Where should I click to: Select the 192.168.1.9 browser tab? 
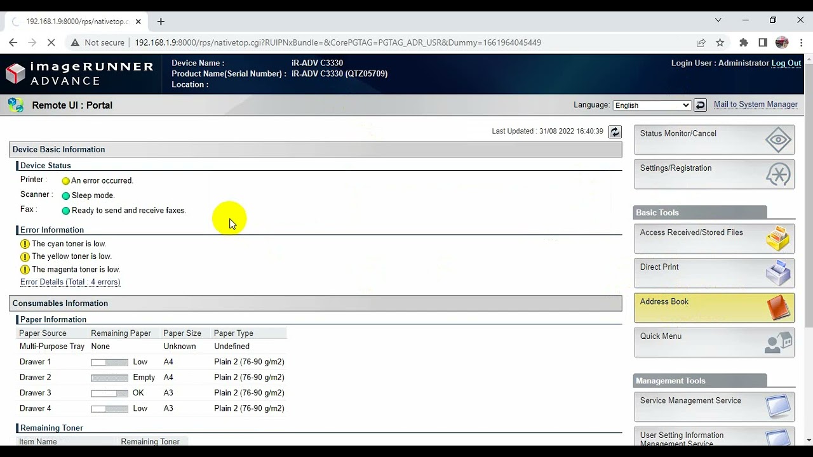pos(76,22)
